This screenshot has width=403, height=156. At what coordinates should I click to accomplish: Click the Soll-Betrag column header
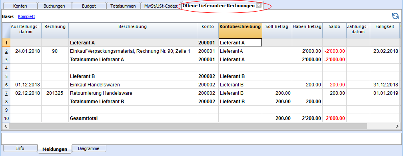coord(277,30)
